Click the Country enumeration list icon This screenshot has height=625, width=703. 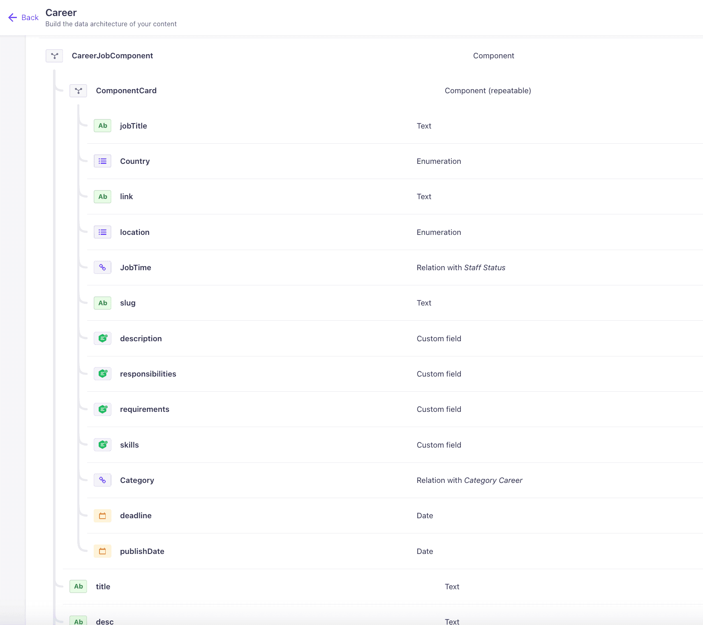(102, 161)
